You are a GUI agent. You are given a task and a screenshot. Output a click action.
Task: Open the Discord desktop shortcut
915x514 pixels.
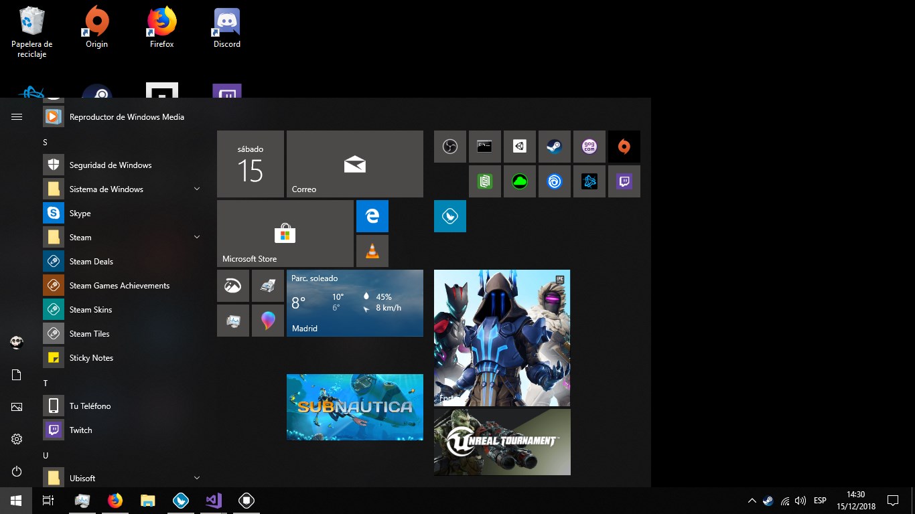tap(227, 28)
